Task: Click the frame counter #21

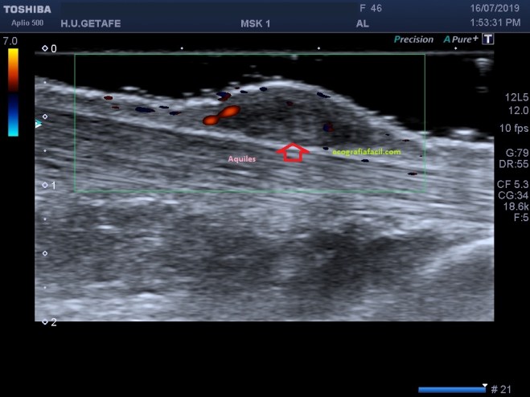Action: click(x=500, y=390)
